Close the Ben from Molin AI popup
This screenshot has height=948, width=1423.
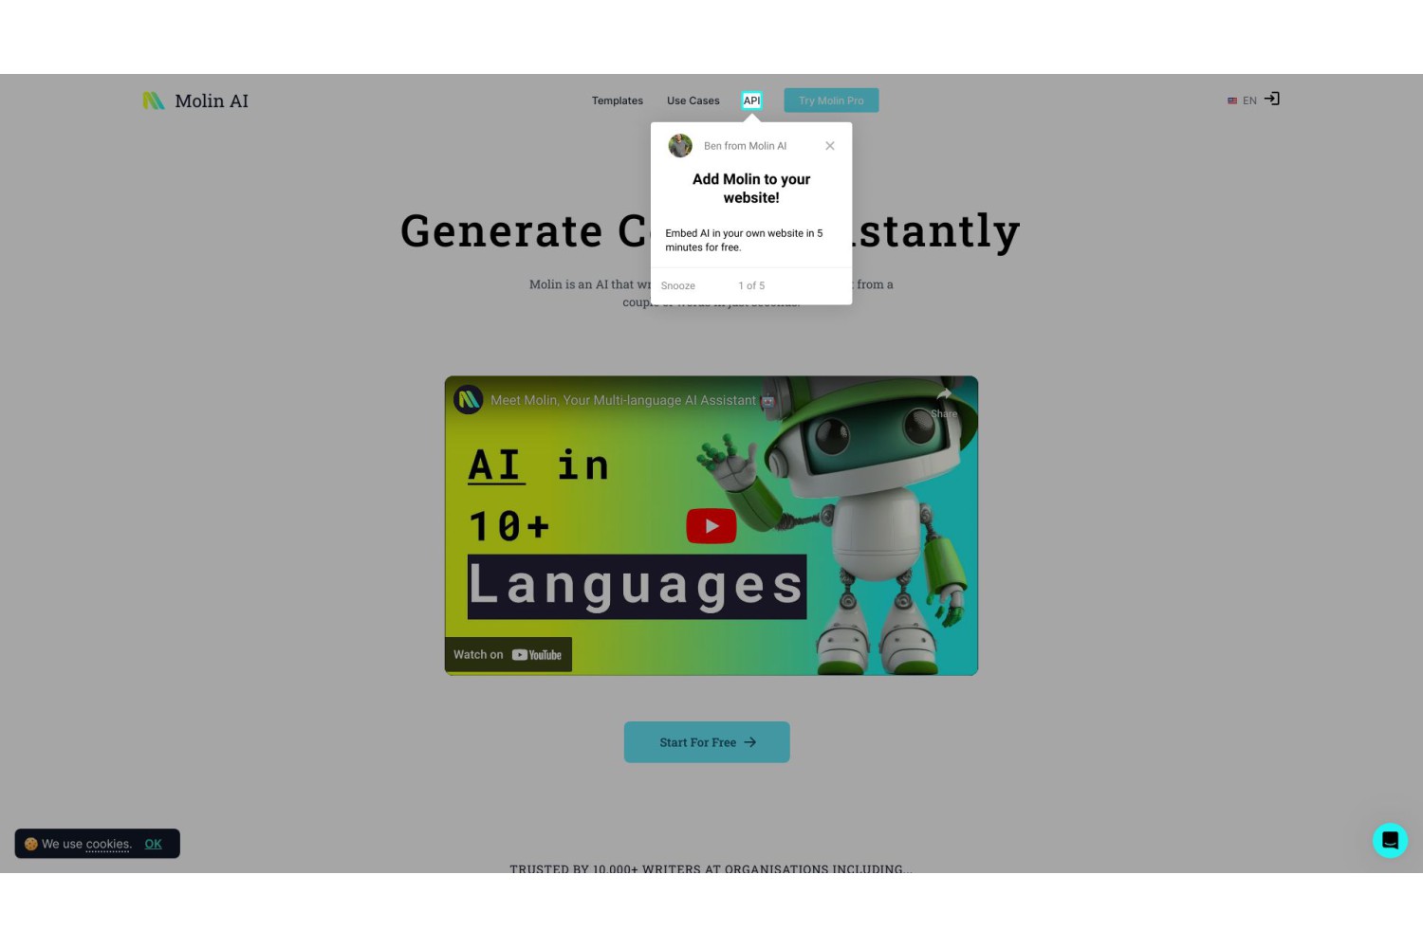[x=830, y=146]
